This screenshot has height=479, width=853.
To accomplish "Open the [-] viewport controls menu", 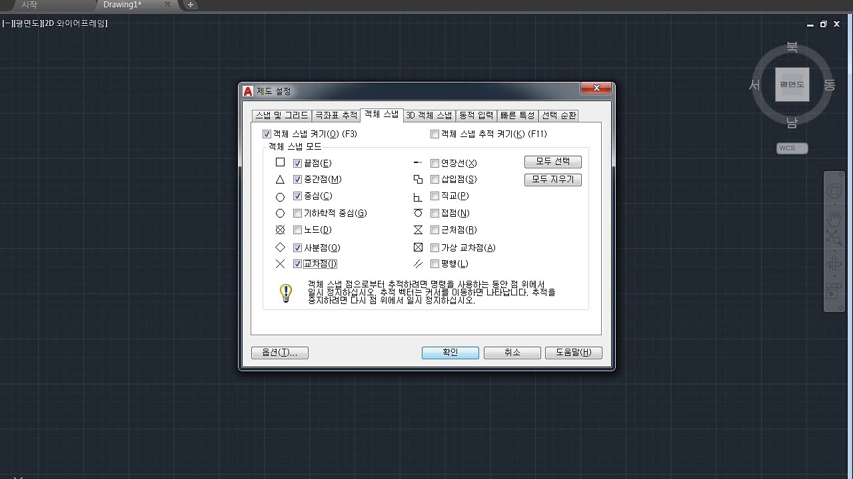I will [7, 23].
